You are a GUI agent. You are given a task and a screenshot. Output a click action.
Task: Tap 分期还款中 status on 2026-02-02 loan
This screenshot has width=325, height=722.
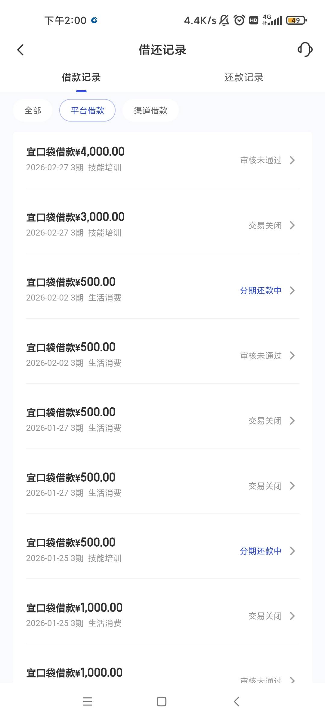(x=261, y=290)
